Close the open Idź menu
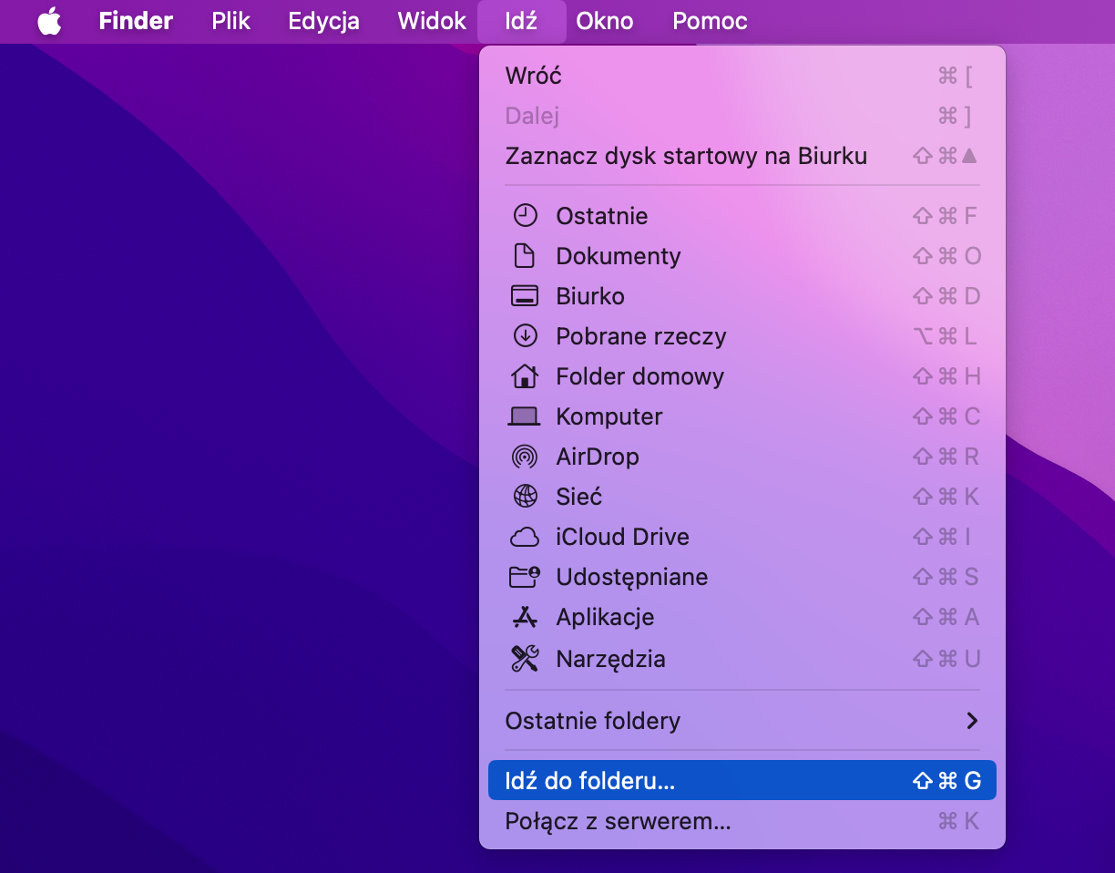Image resolution: width=1115 pixels, height=873 pixels. coord(521,21)
